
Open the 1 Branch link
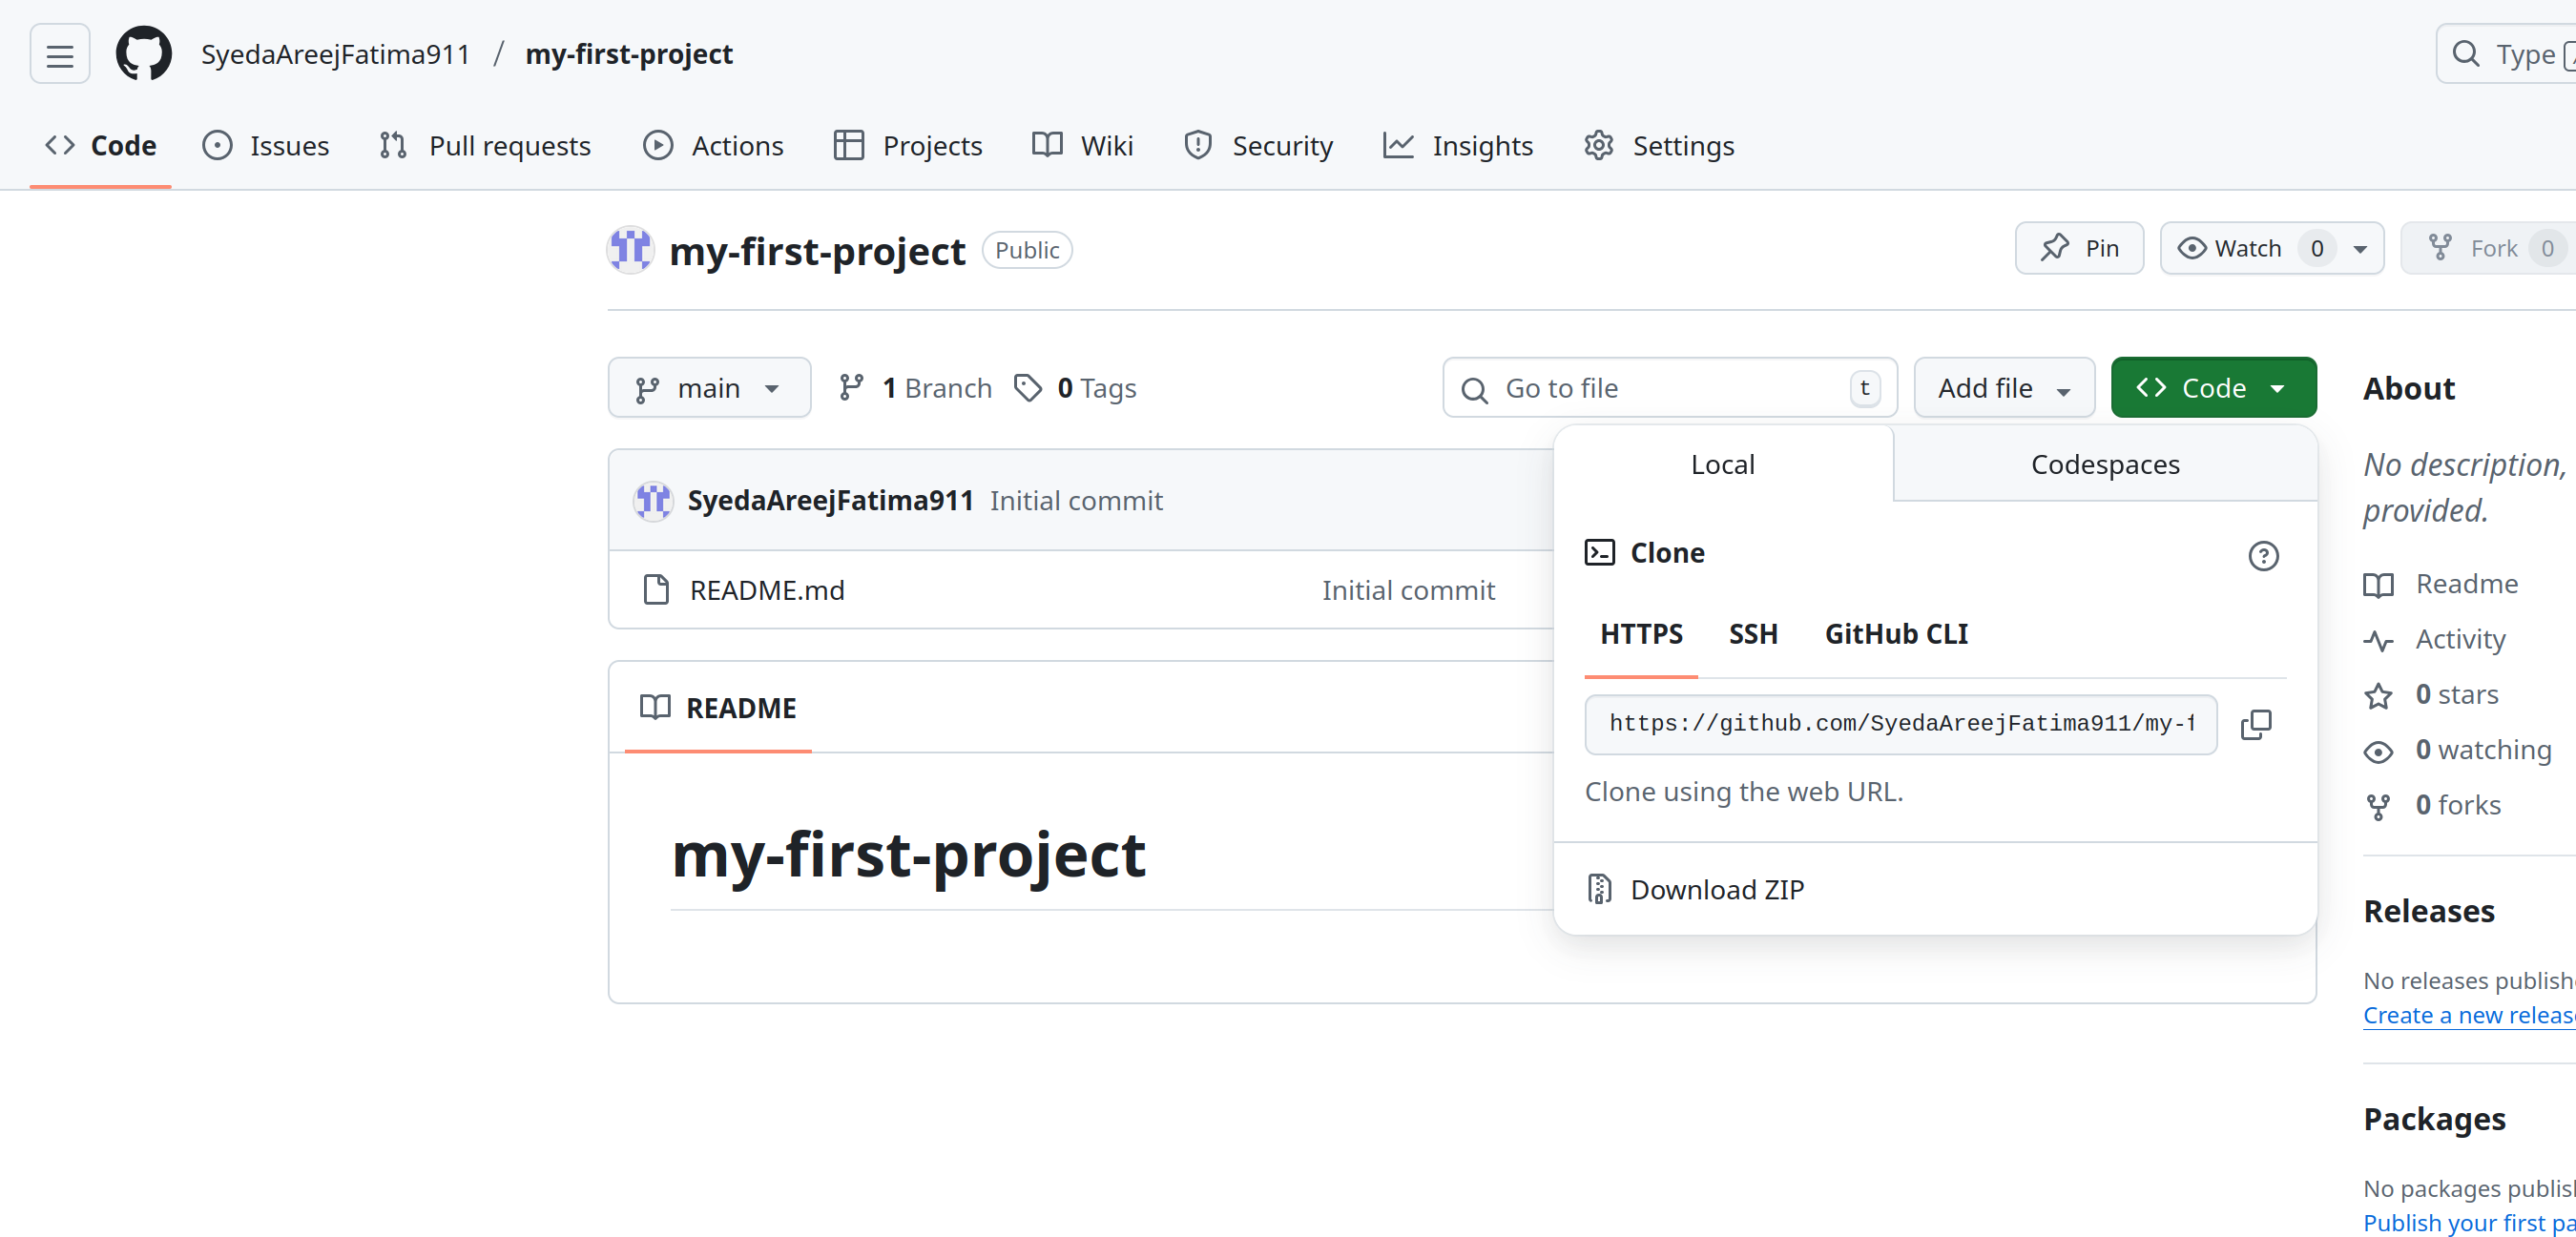(x=916, y=388)
